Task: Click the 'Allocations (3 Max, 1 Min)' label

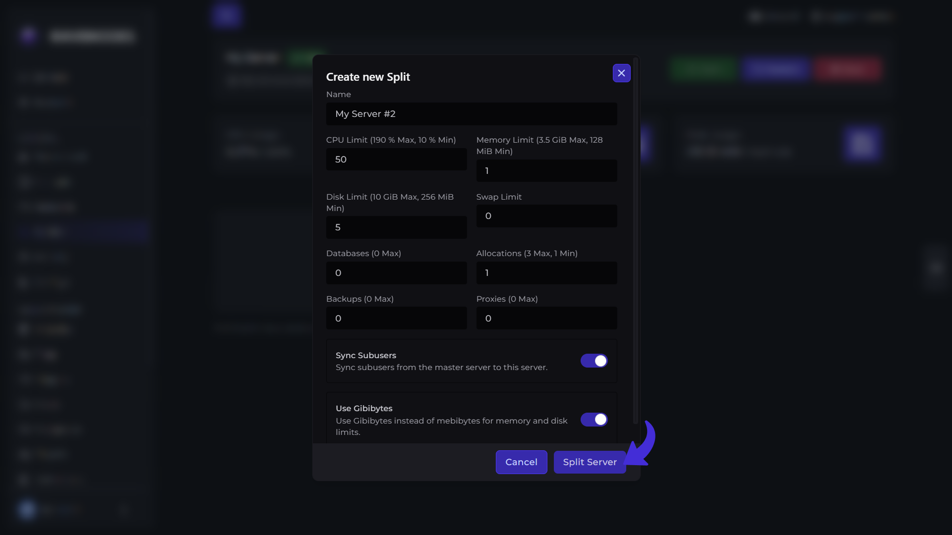Action: coord(527,253)
